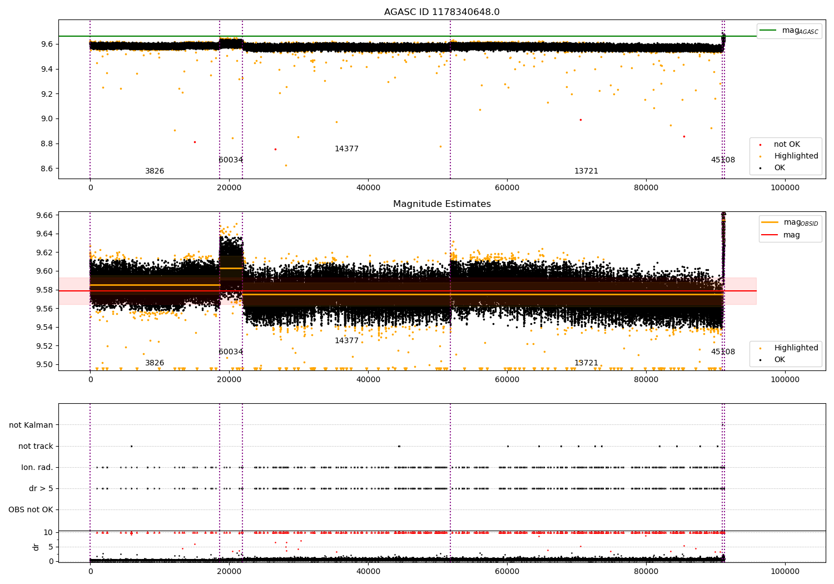834x584 pixels.
Task: Click "45108" in the Magnitude Estimates plot
Action: [x=723, y=352]
